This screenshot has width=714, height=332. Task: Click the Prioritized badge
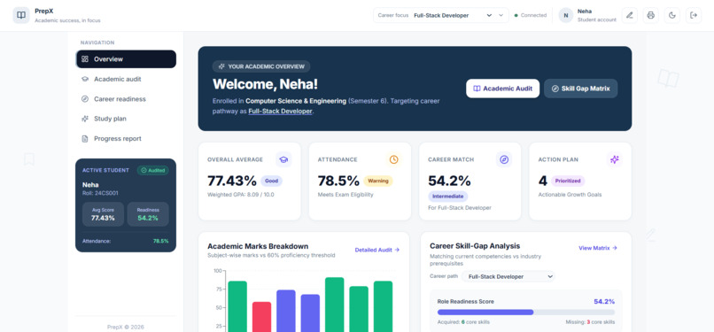point(568,181)
